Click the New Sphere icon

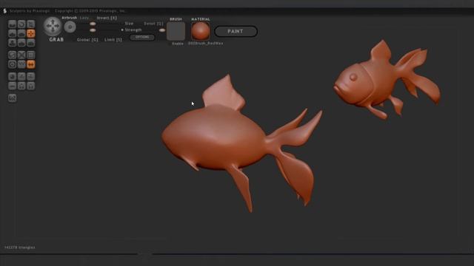(x=12, y=77)
